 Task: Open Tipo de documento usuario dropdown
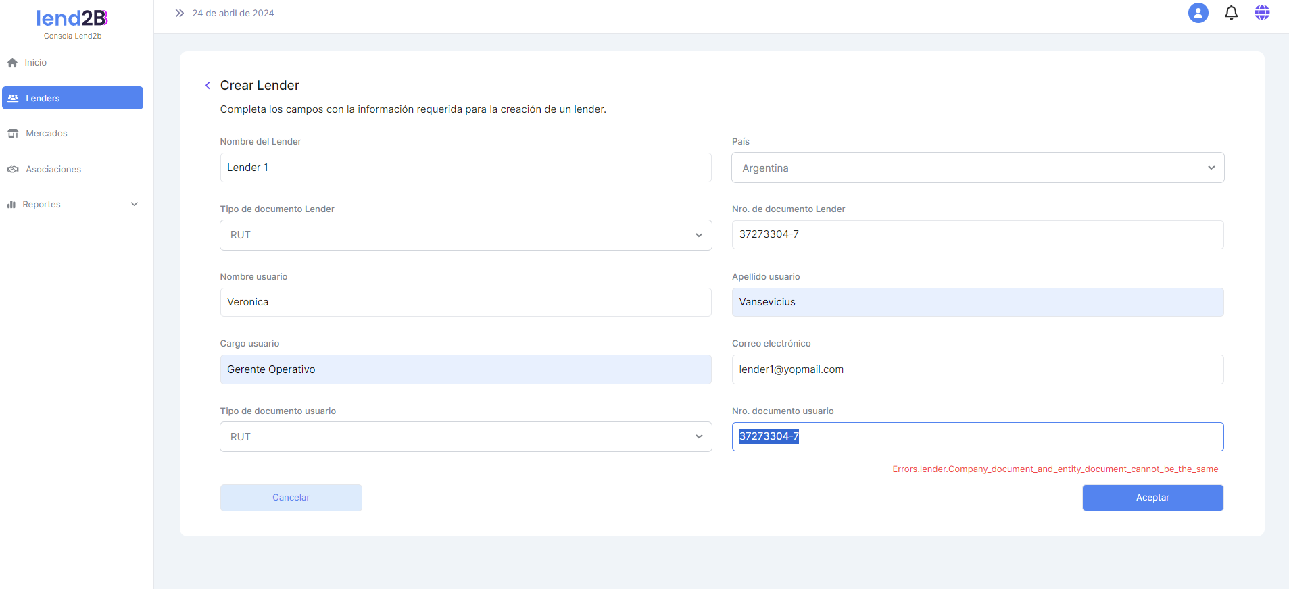click(465, 437)
